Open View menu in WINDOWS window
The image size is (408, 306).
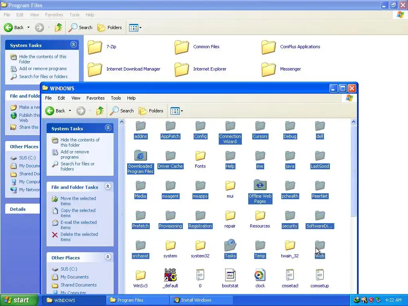pos(76,98)
